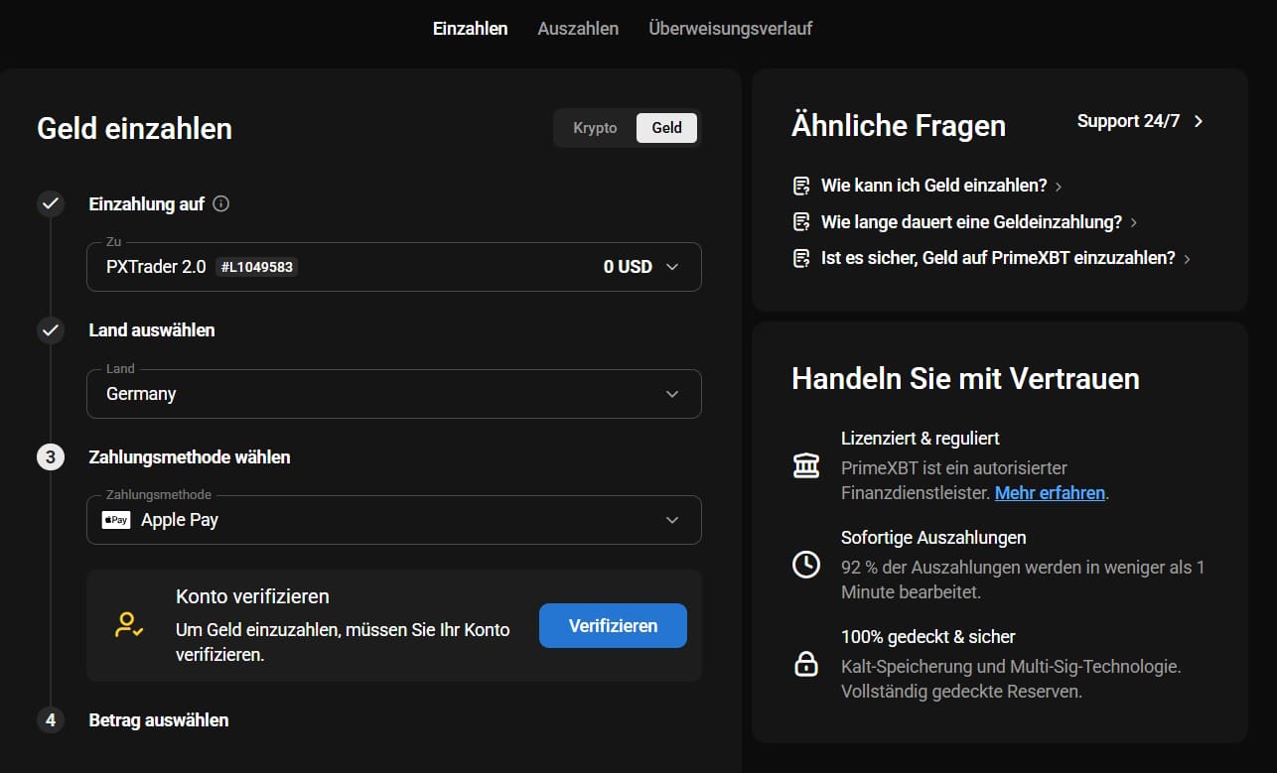1277x773 pixels.
Task: Switch to the Einzahlen tab
Action: [x=470, y=29]
